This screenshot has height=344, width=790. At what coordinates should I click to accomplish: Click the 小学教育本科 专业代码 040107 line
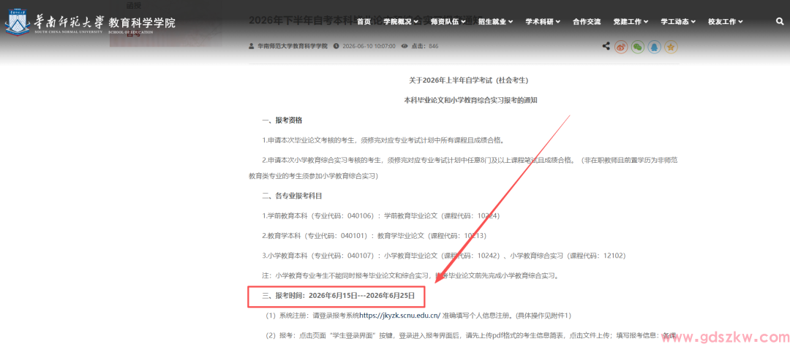[x=443, y=256]
